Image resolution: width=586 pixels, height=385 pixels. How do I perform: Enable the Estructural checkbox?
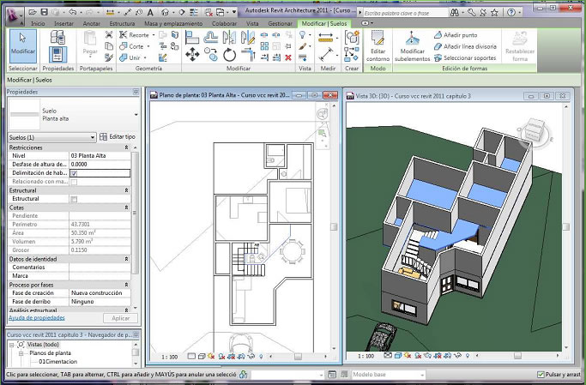click(74, 199)
